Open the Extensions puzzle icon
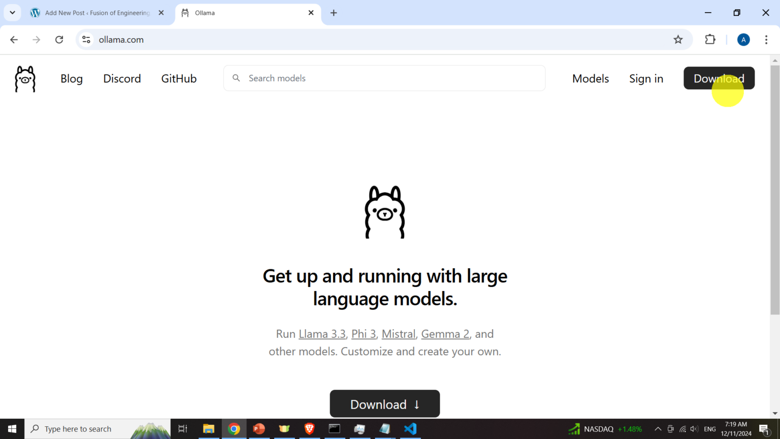 tap(710, 40)
